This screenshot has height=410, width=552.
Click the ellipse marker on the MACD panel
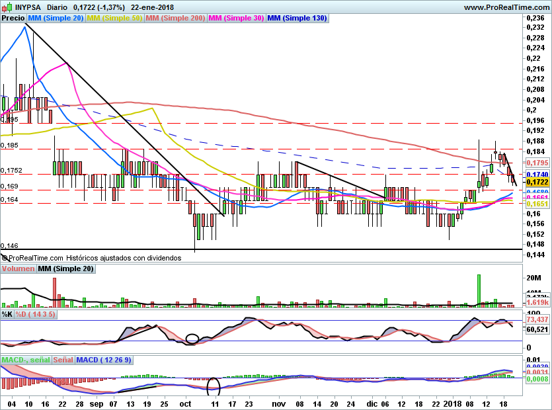214,386
